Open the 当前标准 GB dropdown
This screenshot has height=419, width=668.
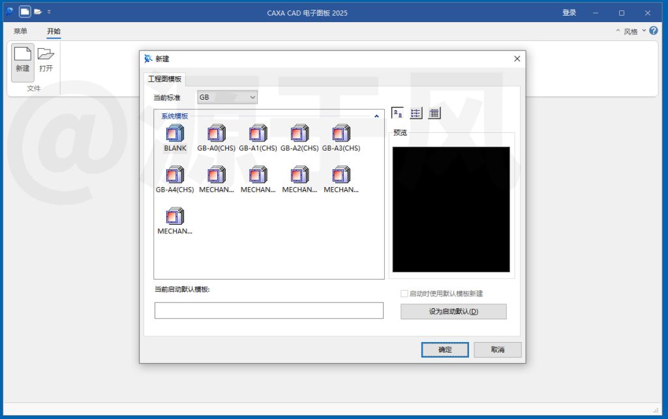[227, 97]
